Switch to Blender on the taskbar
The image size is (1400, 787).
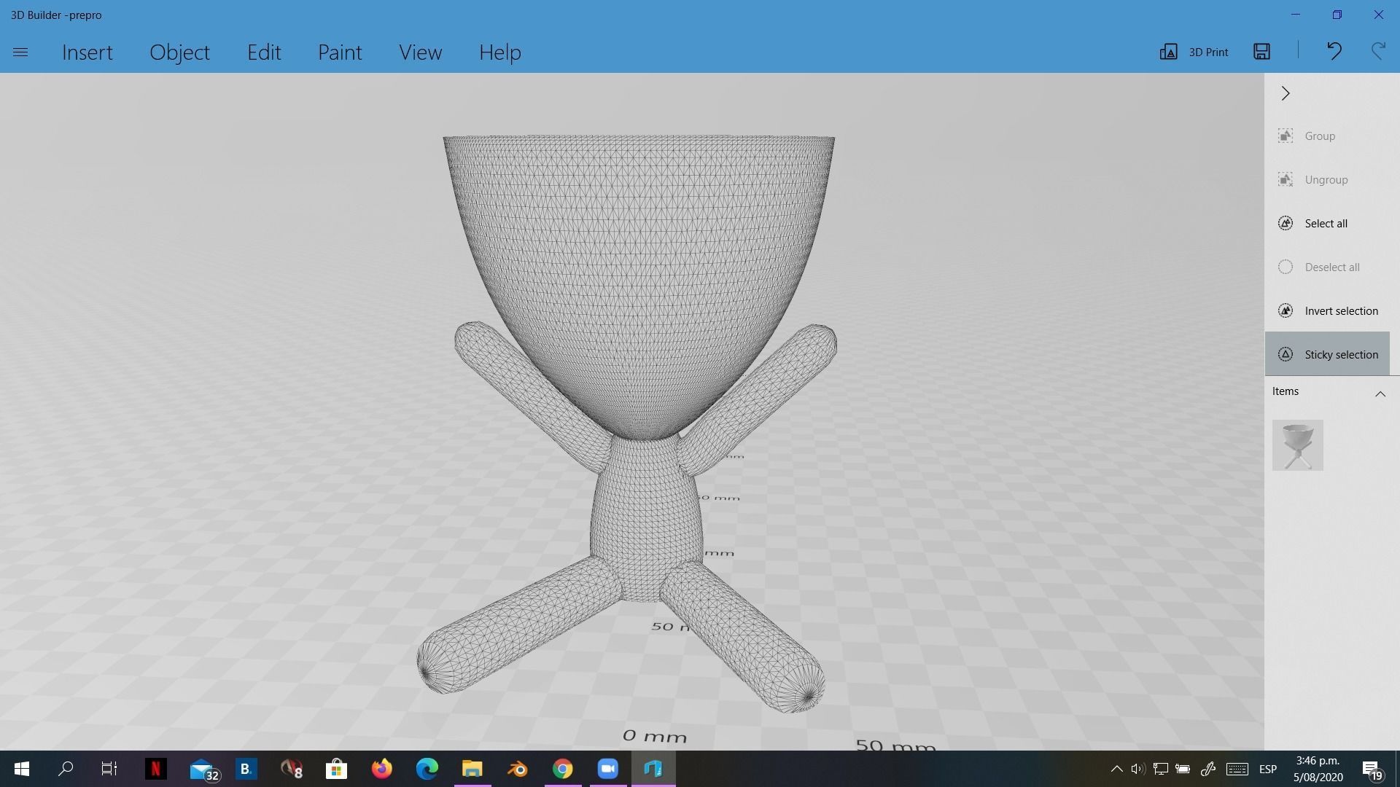517,769
